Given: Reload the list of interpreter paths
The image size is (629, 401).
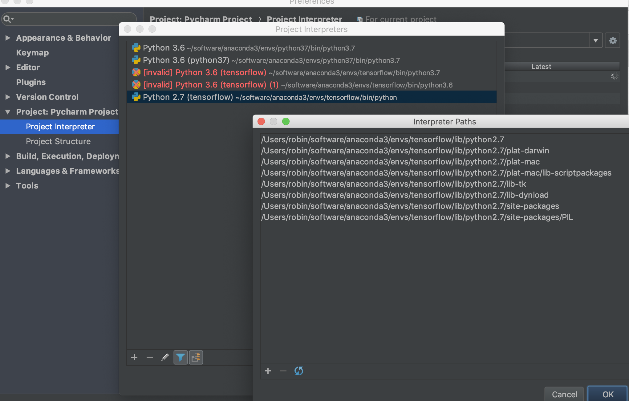Looking at the screenshot, I should [299, 371].
